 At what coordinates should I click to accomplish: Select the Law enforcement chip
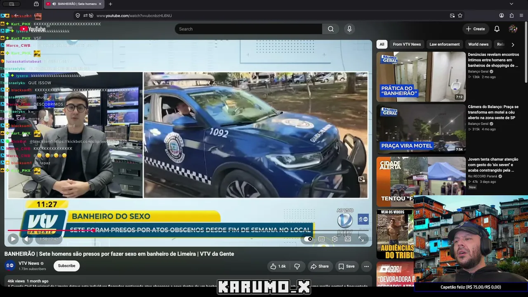pyautogui.click(x=444, y=44)
